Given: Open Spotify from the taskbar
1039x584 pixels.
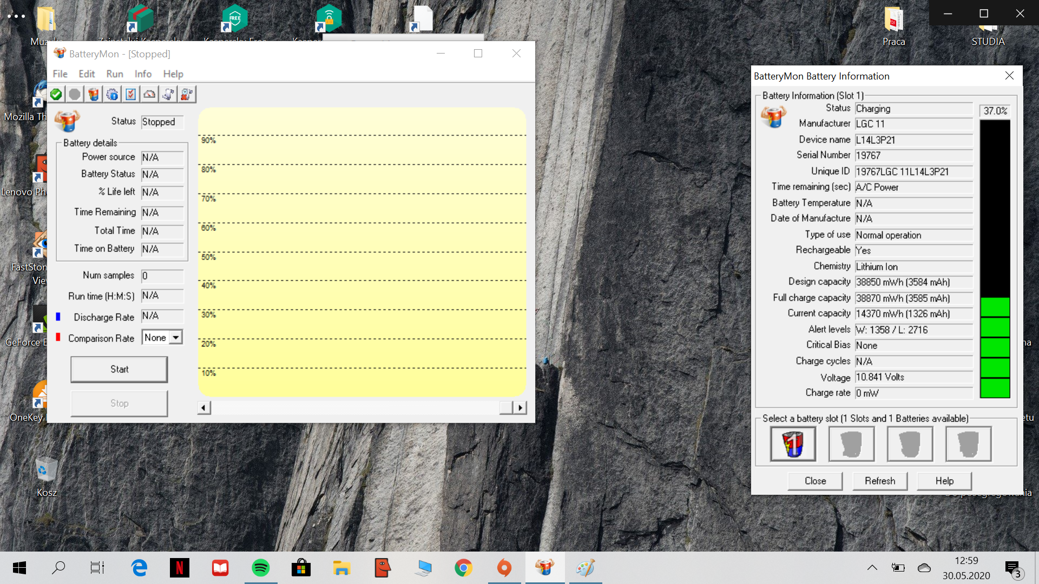Looking at the screenshot, I should pyautogui.click(x=261, y=568).
